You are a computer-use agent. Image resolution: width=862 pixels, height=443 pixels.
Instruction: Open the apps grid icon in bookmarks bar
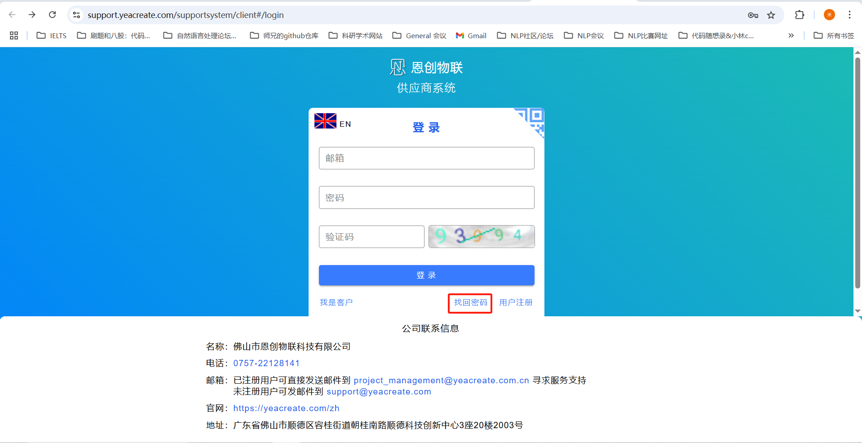coord(14,35)
